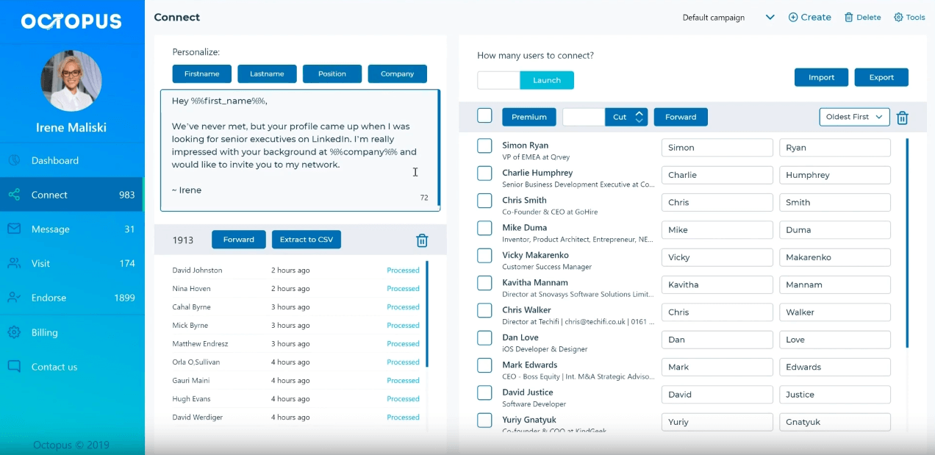Click the message text area scrollbar
Image resolution: width=935 pixels, height=455 pixels.
point(439,148)
